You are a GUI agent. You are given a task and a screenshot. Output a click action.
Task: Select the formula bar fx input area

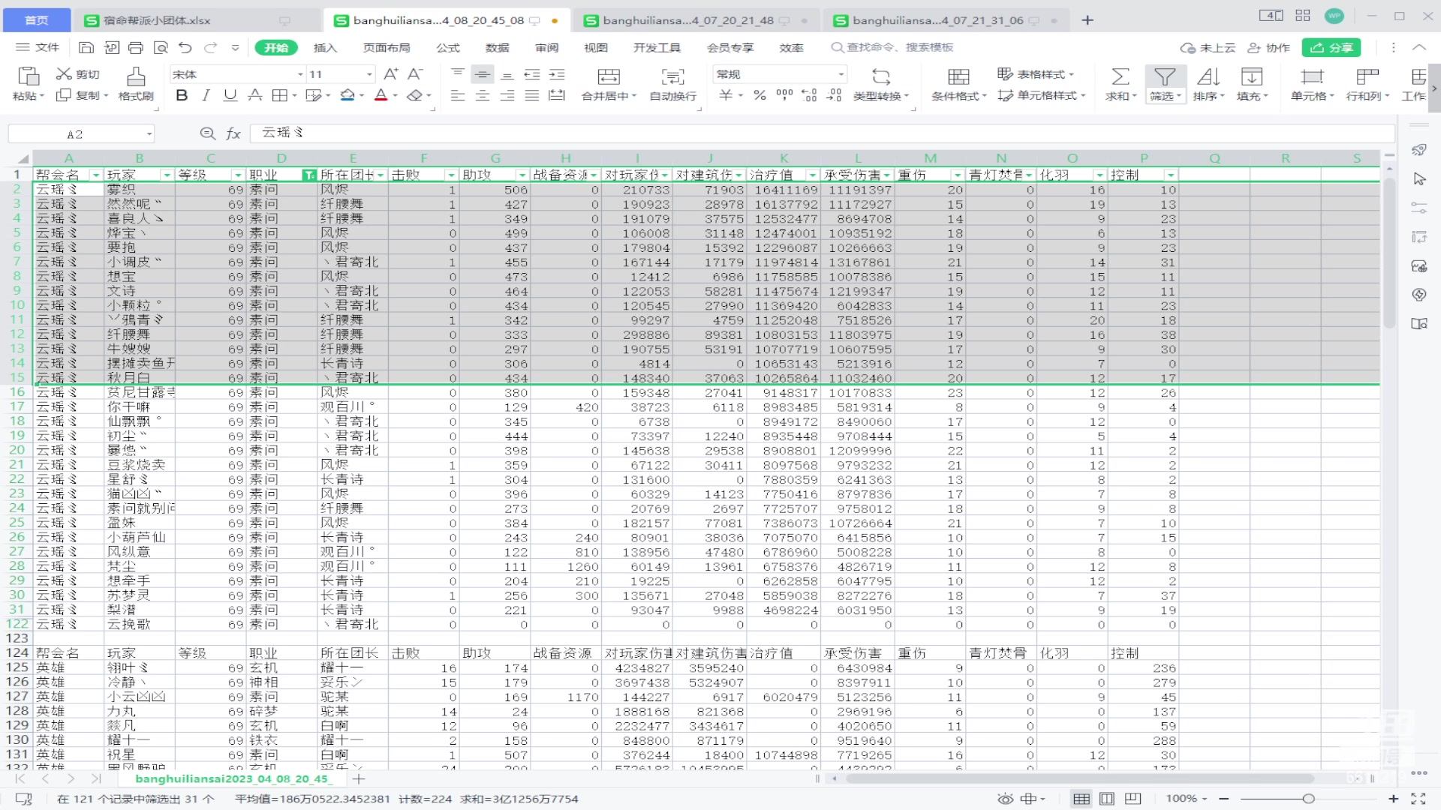(x=525, y=133)
